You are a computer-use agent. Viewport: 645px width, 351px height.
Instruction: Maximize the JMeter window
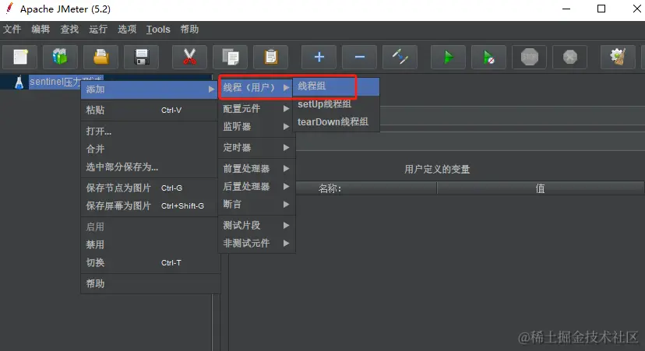coord(601,9)
